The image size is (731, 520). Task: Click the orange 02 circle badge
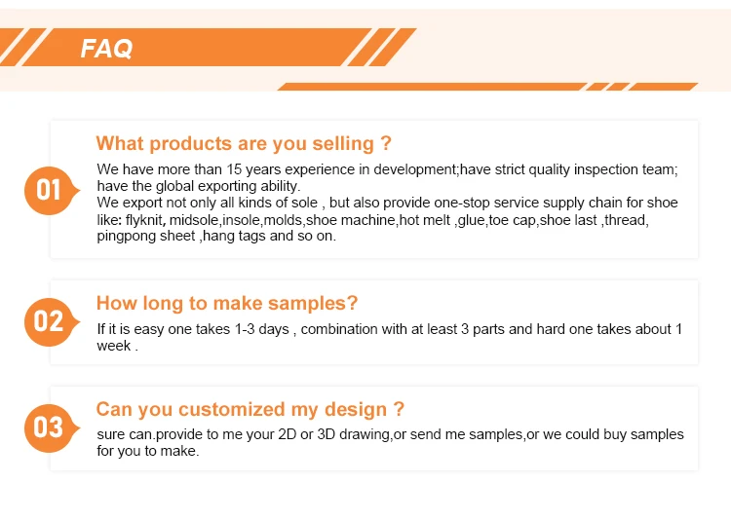pos(49,320)
